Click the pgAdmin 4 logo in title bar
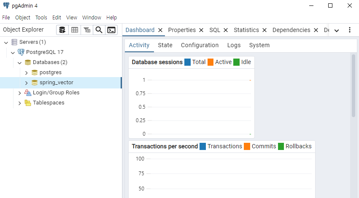This screenshot has width=359, height=198. tap(6, 5)
